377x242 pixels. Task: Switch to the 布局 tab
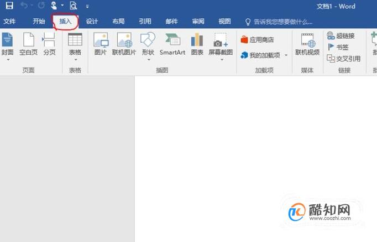(x=118, y=22)
